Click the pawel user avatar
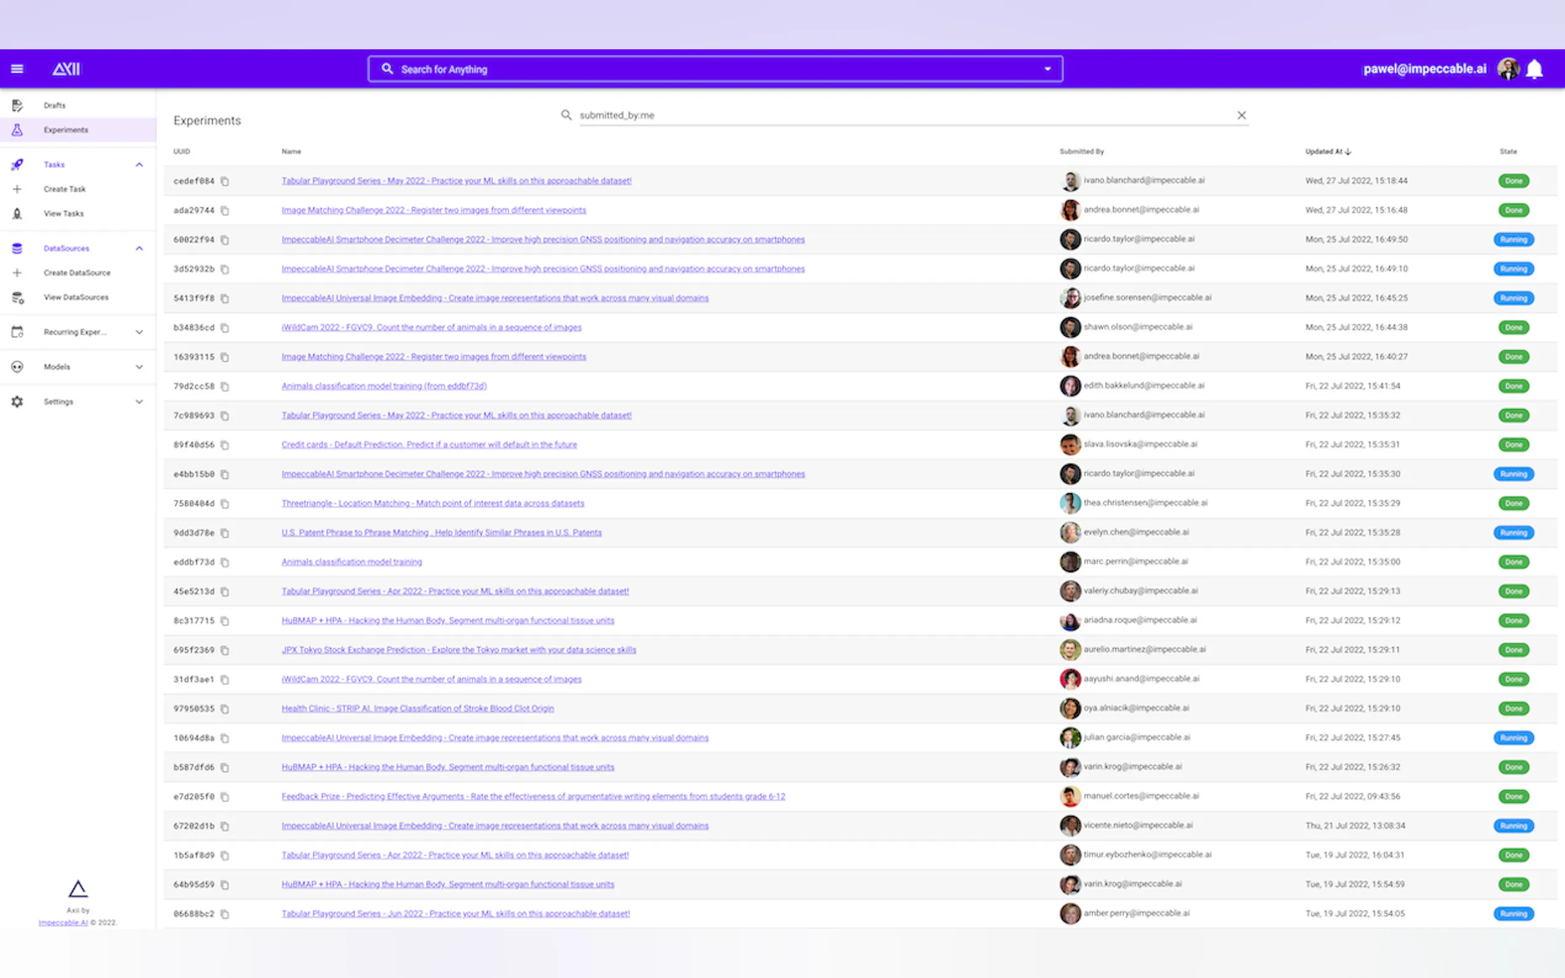Image resolution: width=1565 pixels, height=978 pixels. pyautogui.click(x=1508, y=68)
